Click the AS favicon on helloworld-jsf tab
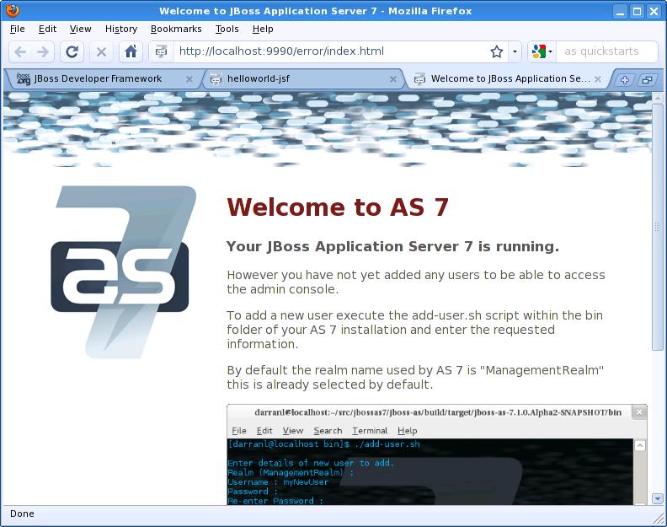667x527 pixels. [x=216, y=78]
